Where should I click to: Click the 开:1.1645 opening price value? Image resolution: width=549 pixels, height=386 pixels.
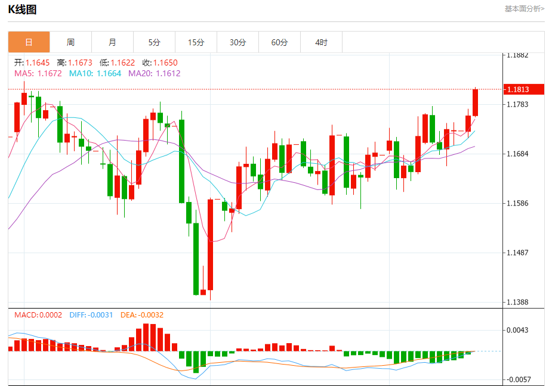click(32, 63)
